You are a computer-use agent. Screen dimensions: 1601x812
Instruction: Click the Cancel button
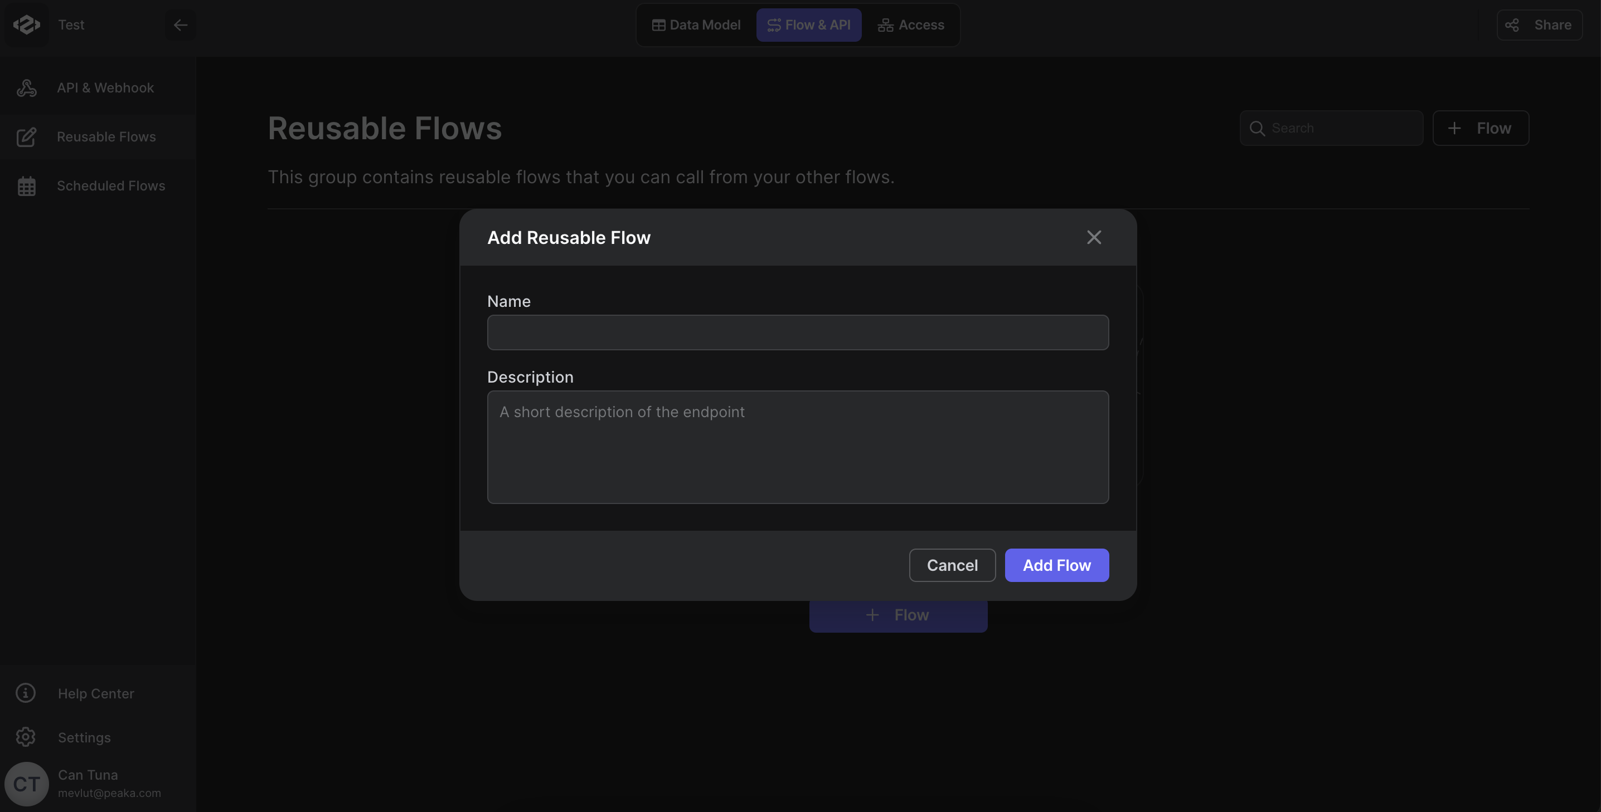click(952, 565)
